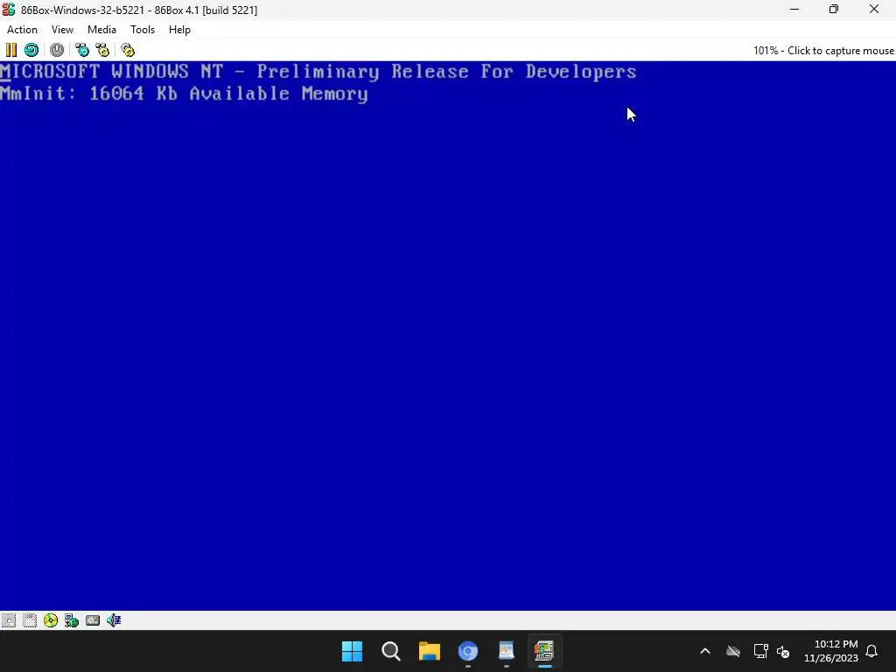Click the CD-ROM drive status icon

(x=50, y=620)
